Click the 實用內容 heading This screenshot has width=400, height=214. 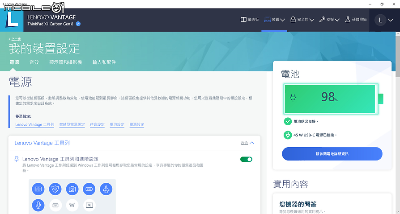tap(290, 184)
